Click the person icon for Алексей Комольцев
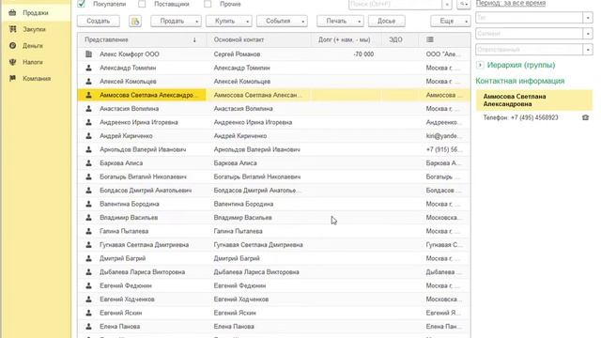The image size is (601, 338). click(x=89, y=82)
